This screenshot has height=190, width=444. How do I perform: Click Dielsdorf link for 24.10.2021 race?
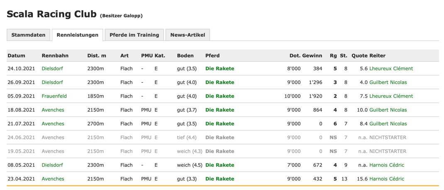pos(52,69)
